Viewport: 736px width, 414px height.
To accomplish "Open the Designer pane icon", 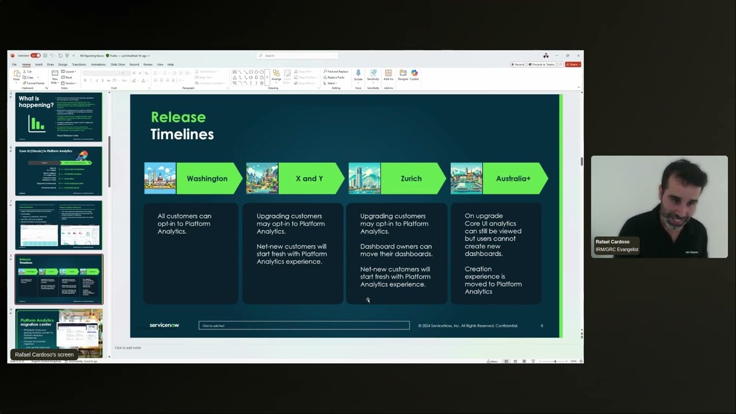I will pyautogui.click(x=403, y=73).
